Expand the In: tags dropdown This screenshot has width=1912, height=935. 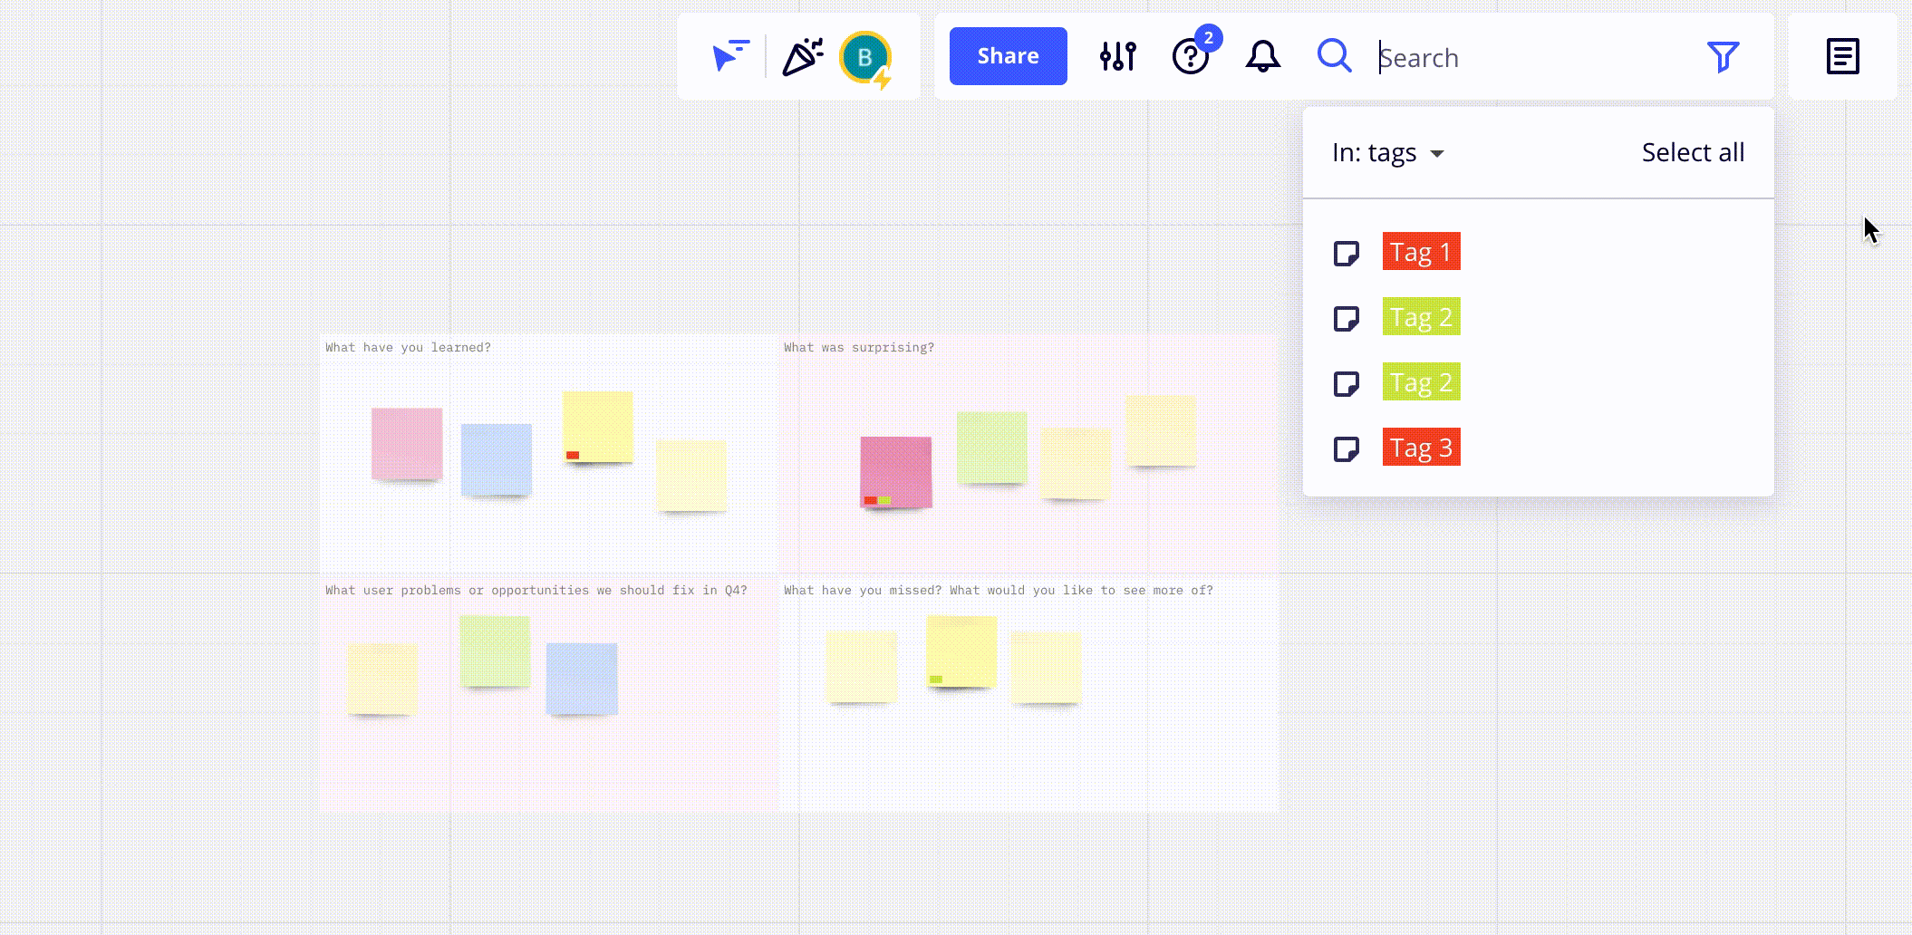click(x=1387, y=153)
